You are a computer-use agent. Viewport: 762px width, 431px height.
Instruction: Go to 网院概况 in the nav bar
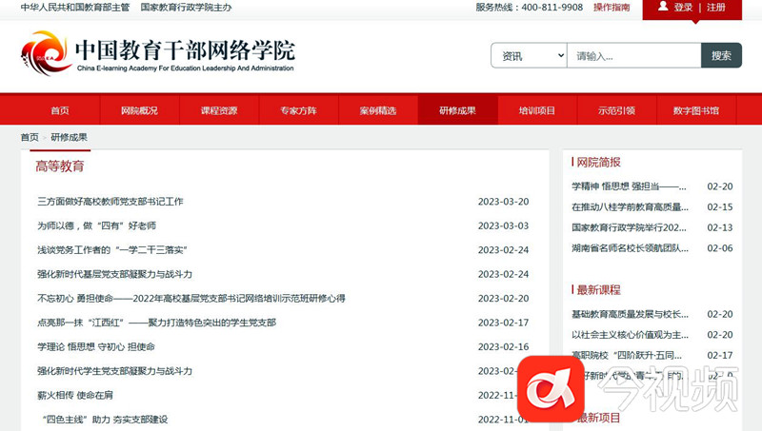(x=139, y=110)
